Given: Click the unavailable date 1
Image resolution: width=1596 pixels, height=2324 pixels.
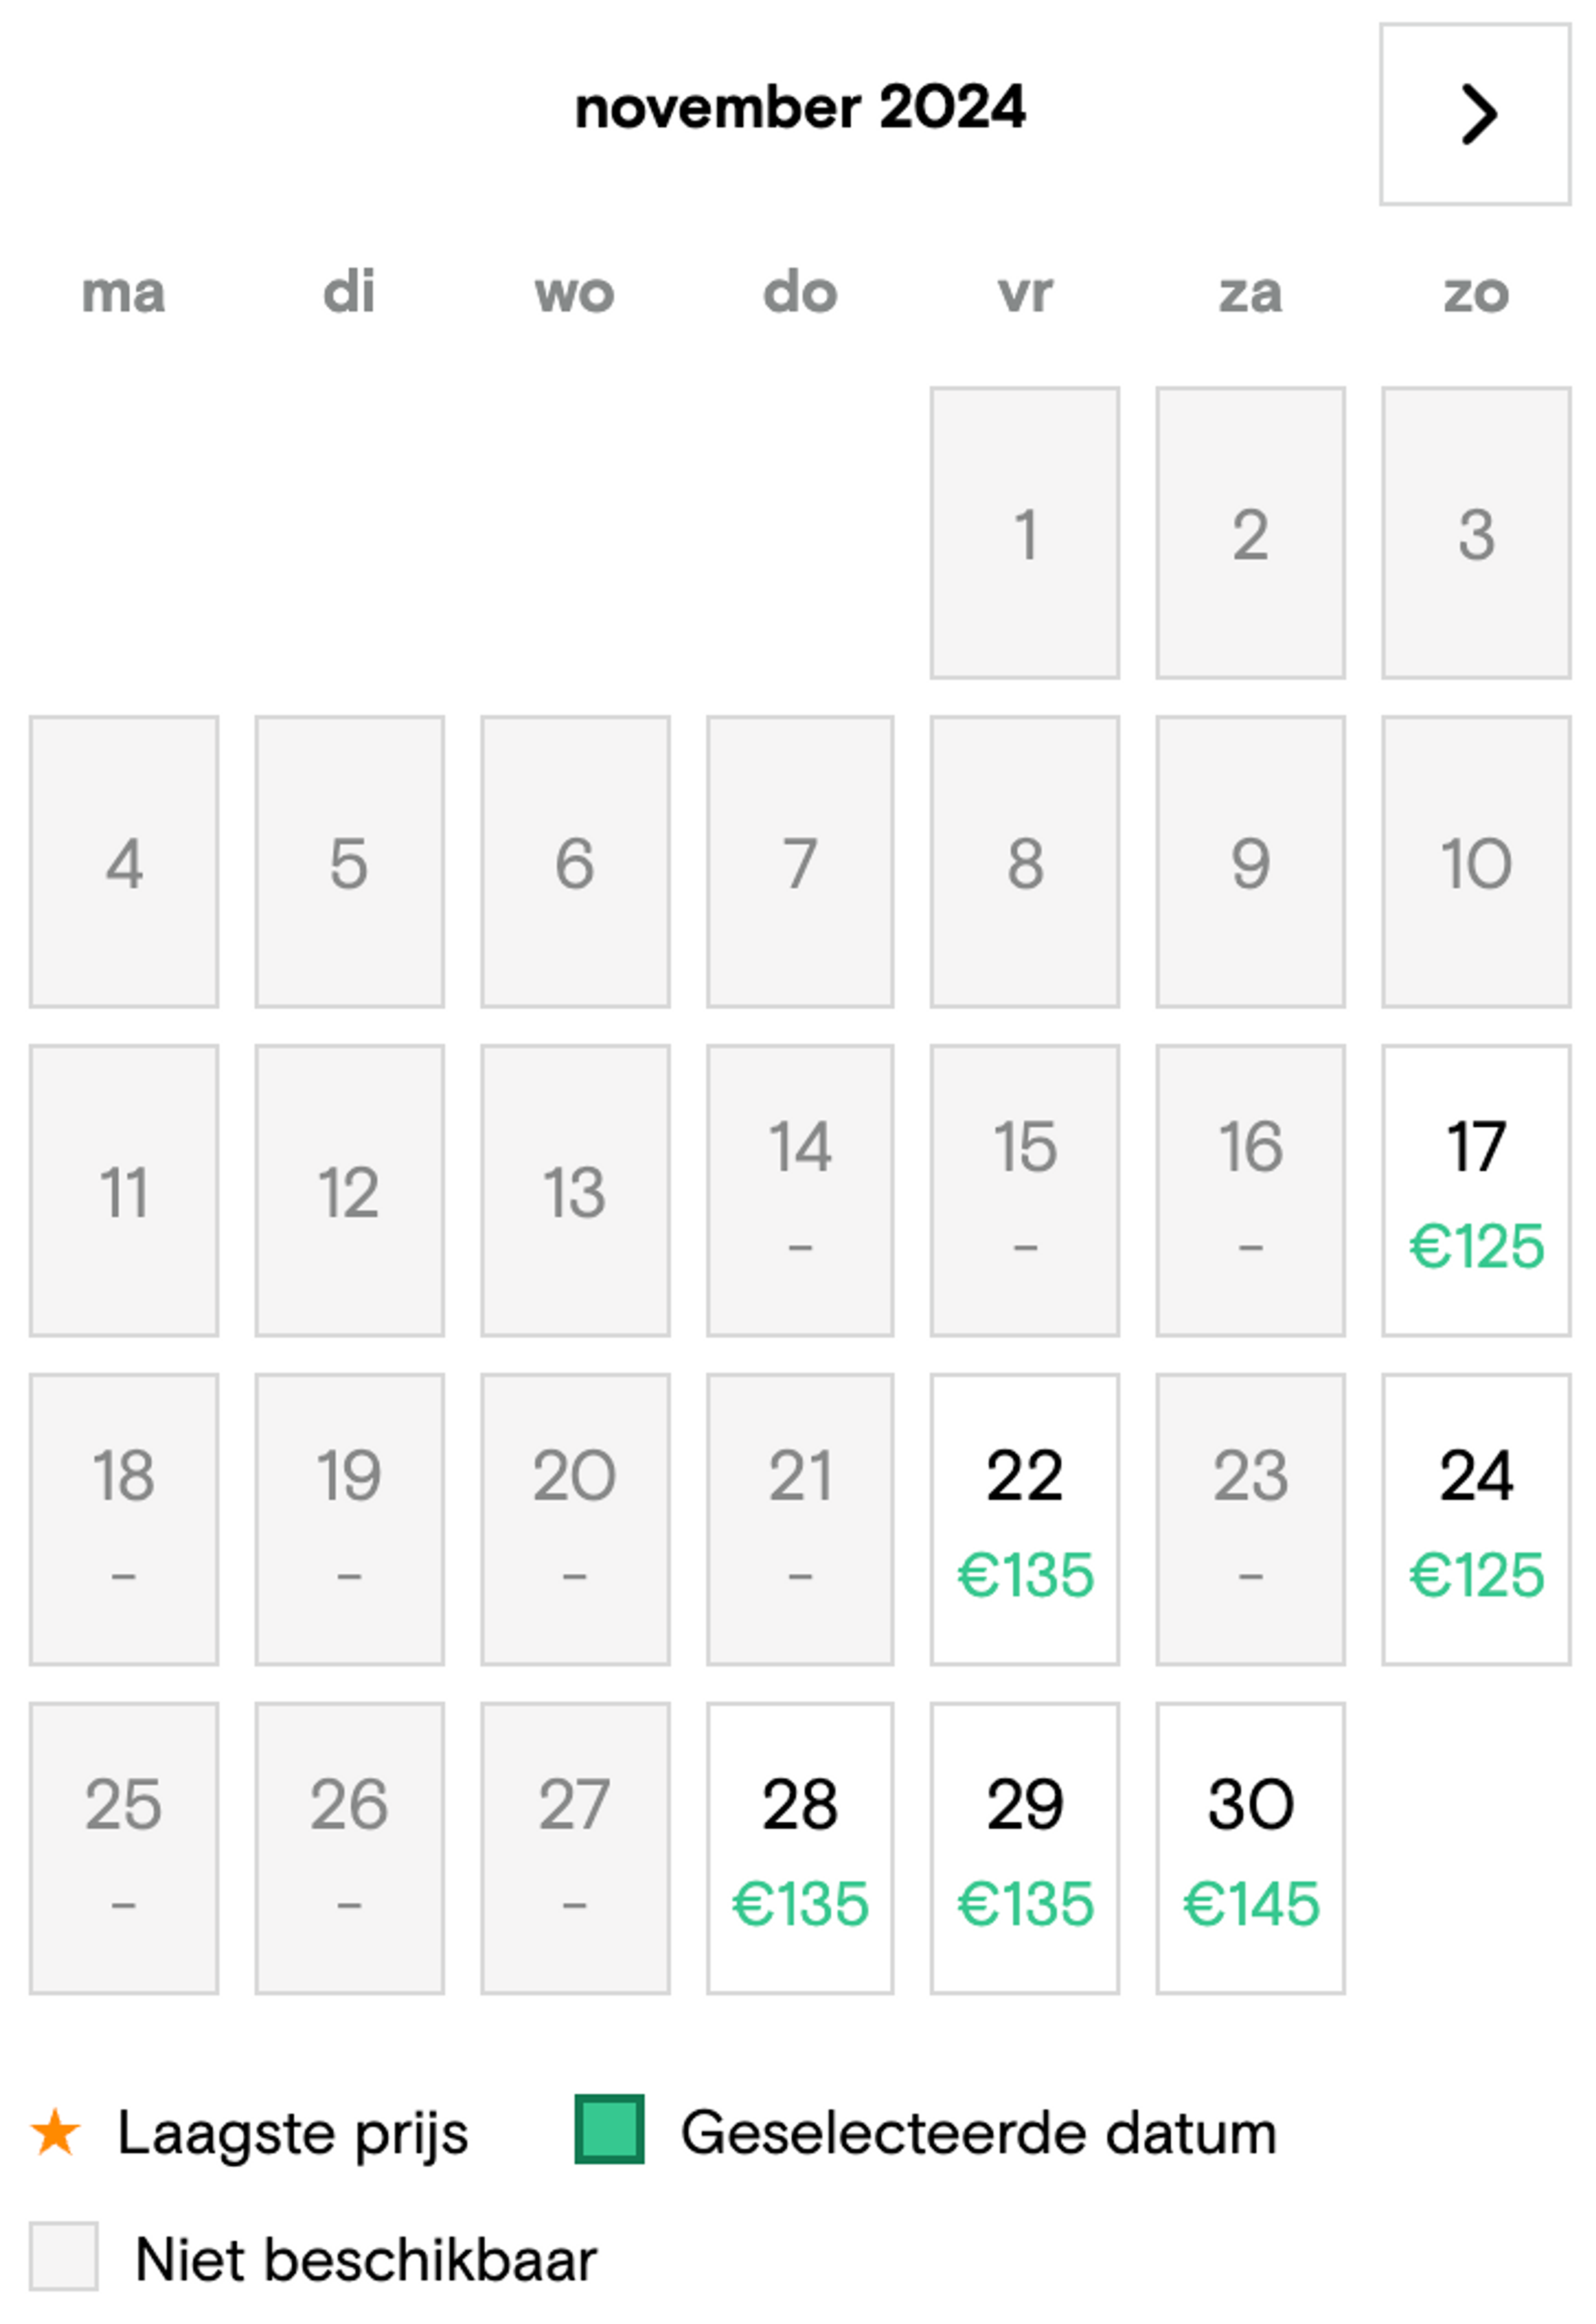Looking at the screenshot, I should tap(1024, 533).
